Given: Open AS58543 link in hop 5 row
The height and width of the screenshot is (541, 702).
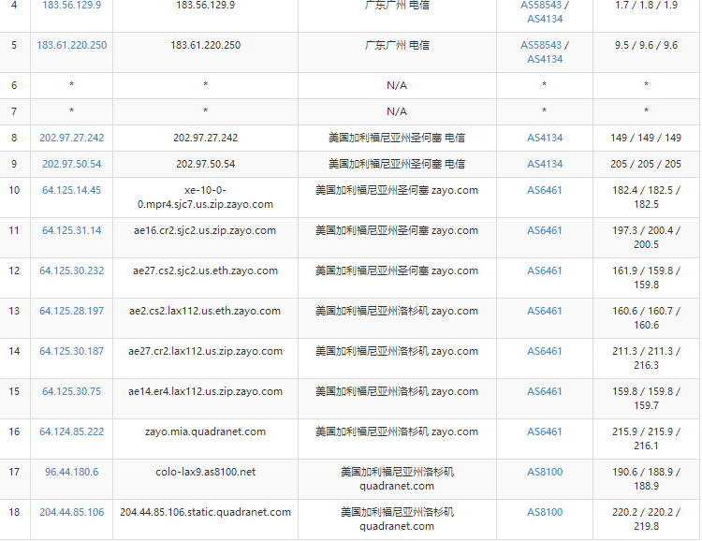Looking at the screenshot, I should [541, 45].
